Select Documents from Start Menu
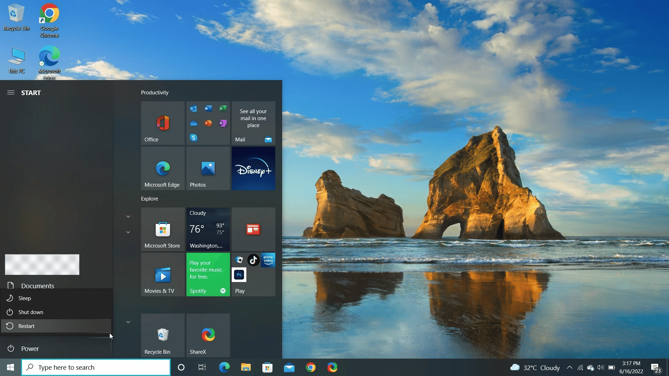Viewport: 669px width, 376px height. click(38, 285)
